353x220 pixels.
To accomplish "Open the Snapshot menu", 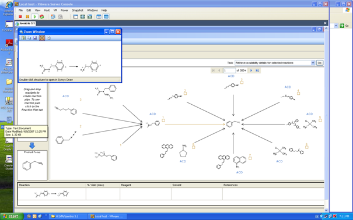I will pos(78,10).
